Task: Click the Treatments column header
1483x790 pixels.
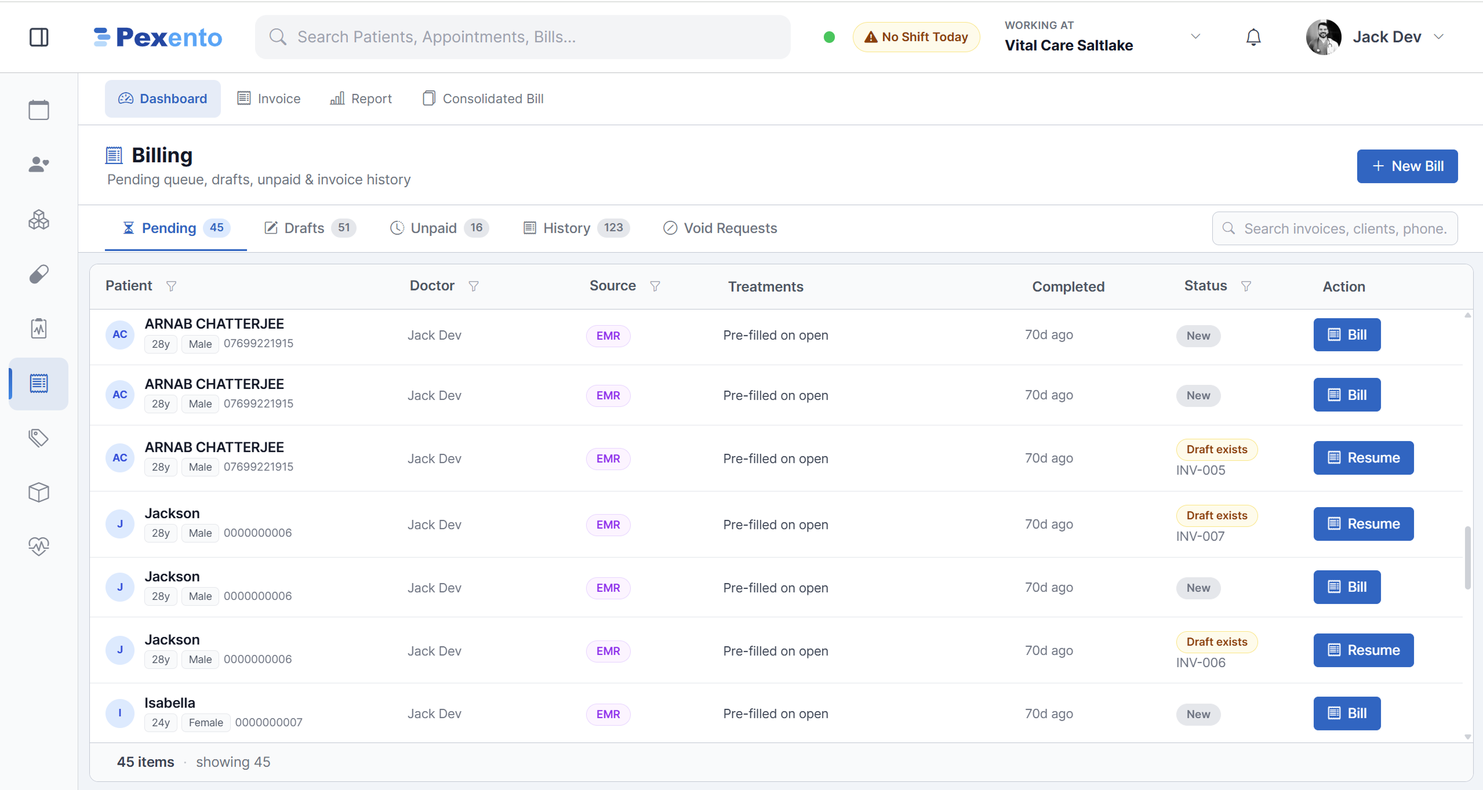Action: click(x=766, y=286)
